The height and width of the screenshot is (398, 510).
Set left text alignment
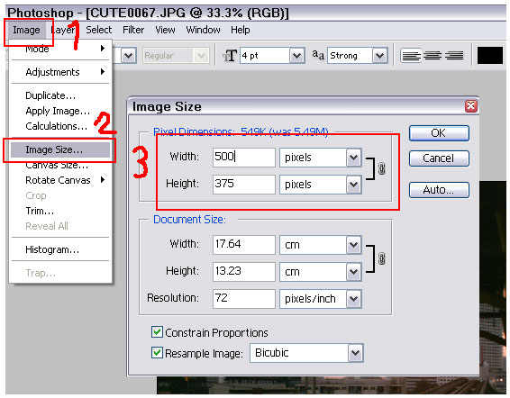click(411, 56)
